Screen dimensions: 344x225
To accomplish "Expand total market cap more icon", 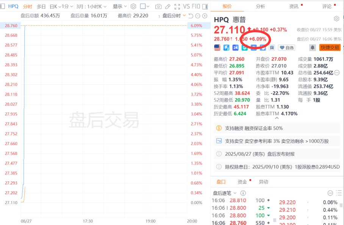I will coord(337,73).
